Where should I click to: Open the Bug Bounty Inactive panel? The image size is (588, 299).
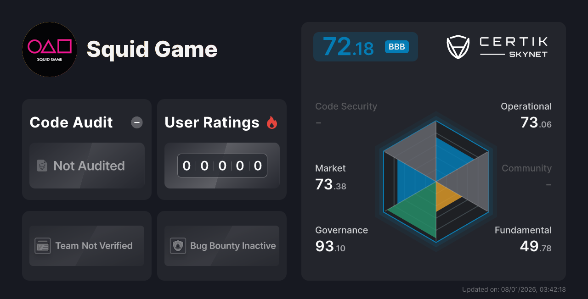(221, 246)
